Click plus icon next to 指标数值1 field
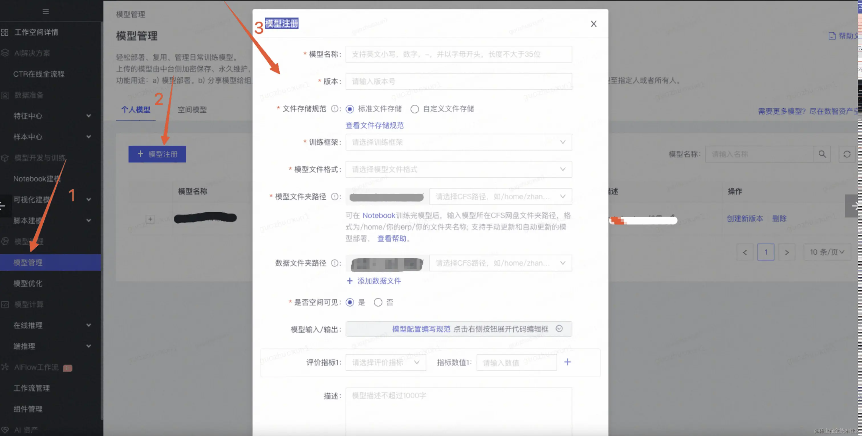 [x=567, y=362]
